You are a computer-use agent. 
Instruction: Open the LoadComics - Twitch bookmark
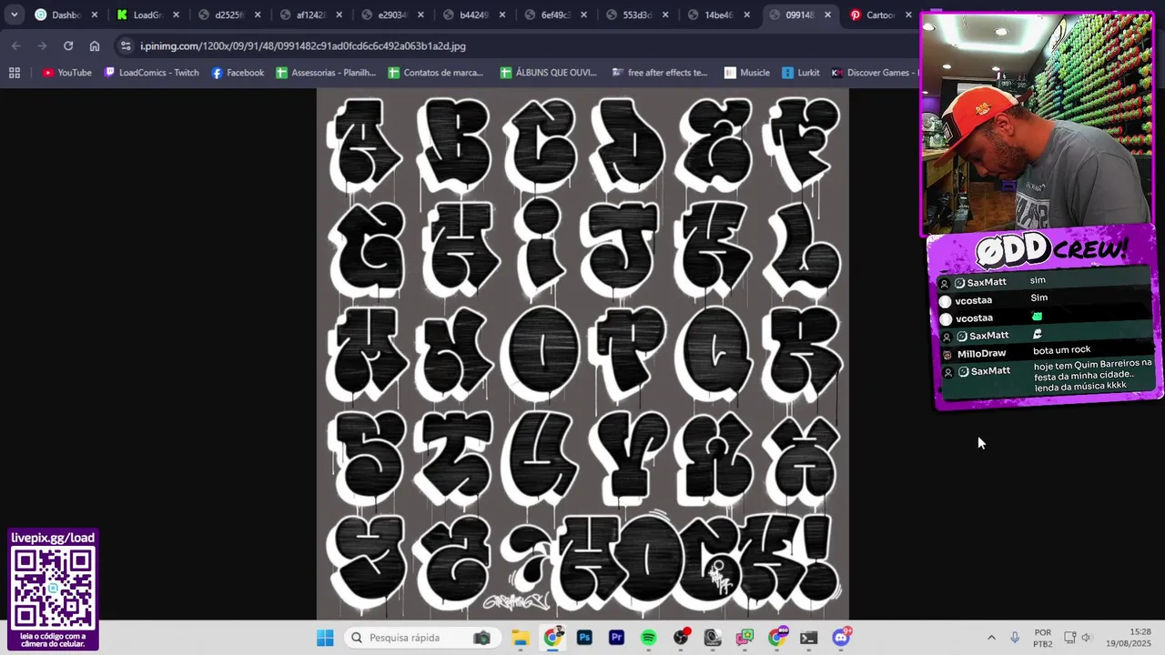click(151, 73)
